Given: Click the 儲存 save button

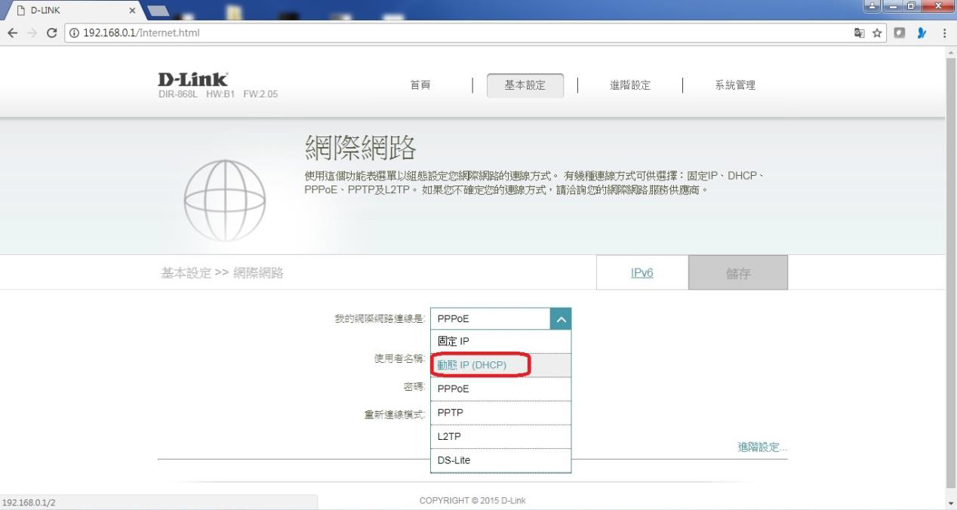Looking at the screenshot, I should pos(738,272).
